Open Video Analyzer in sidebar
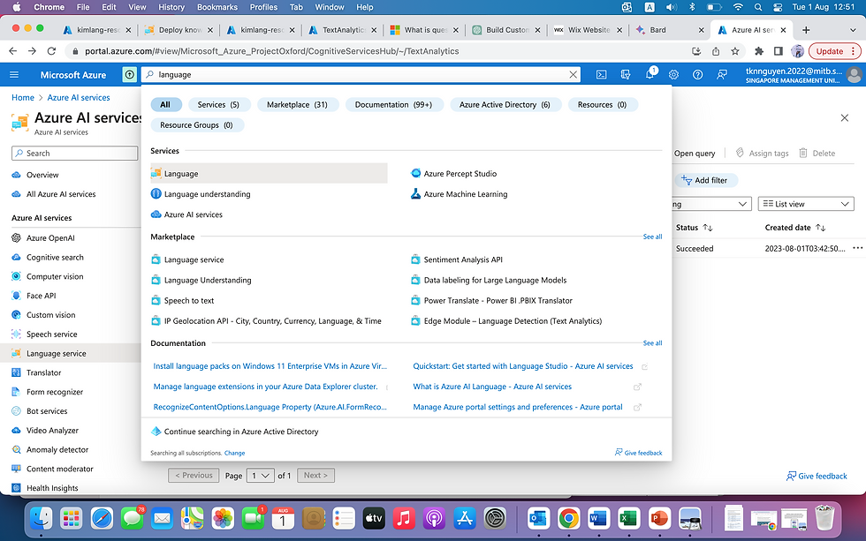Image resolution: width=866 pixels, height=541 pixels. tap(52, 431)
